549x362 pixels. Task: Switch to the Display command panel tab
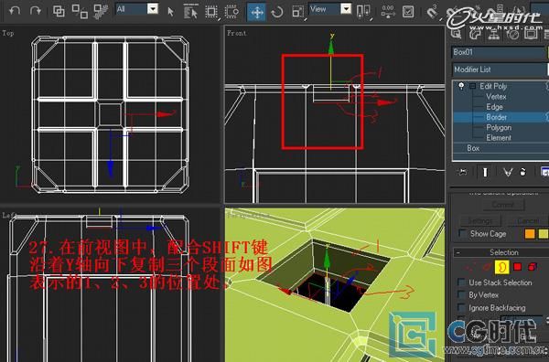[531, 34]
